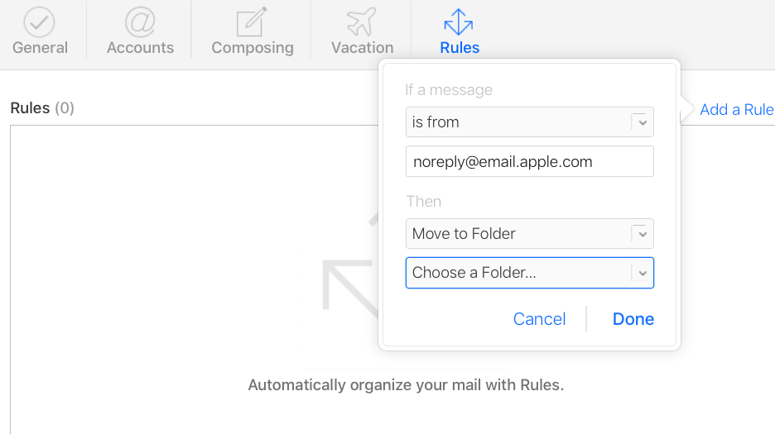
Task: Click the Vacation airplane icon
Action: click(x=362, y=21)
